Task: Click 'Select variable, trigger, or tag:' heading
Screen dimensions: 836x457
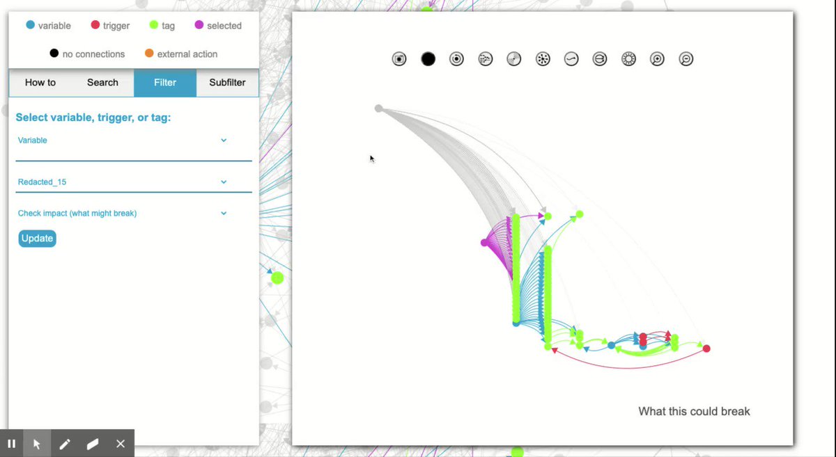Action: (93, 118)
